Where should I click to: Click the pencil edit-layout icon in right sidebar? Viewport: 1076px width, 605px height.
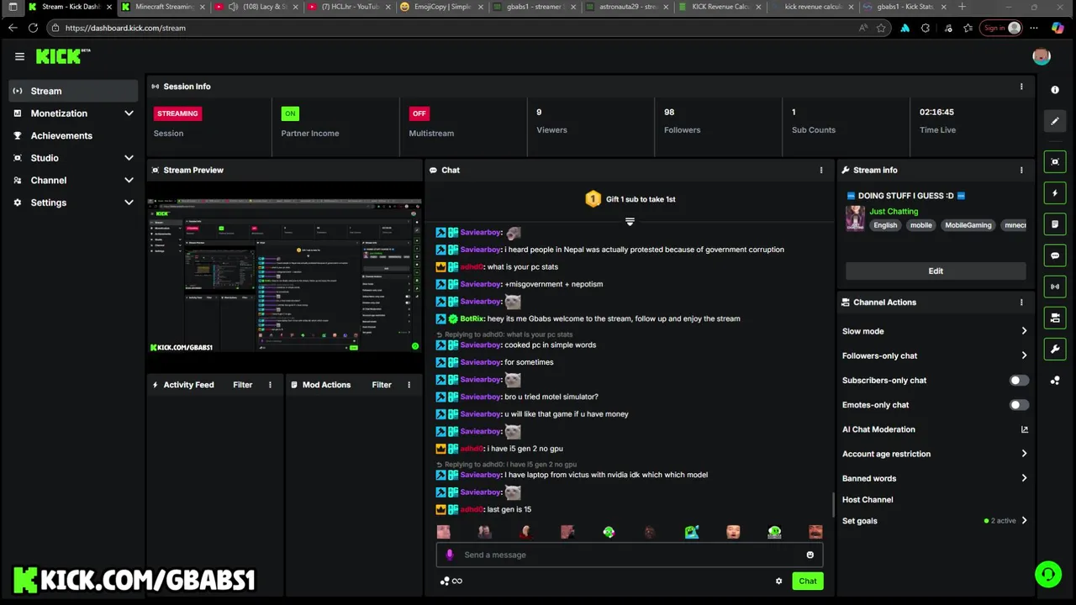point(1055,121)
